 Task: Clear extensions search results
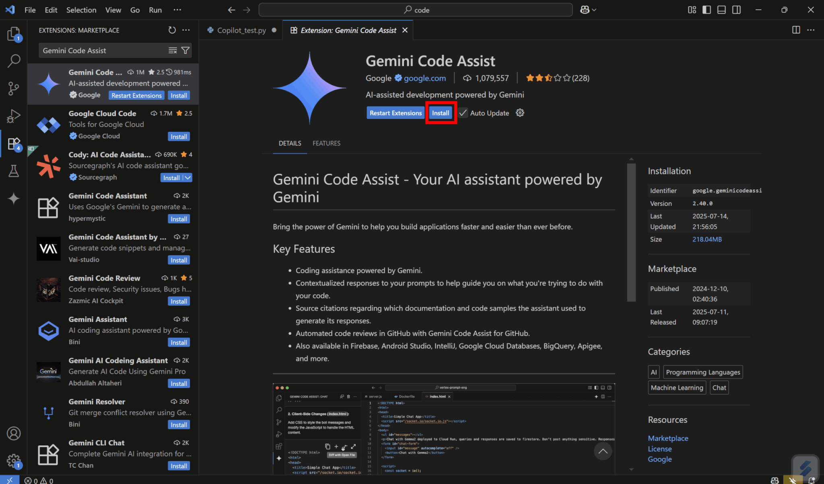pos(173,50)
